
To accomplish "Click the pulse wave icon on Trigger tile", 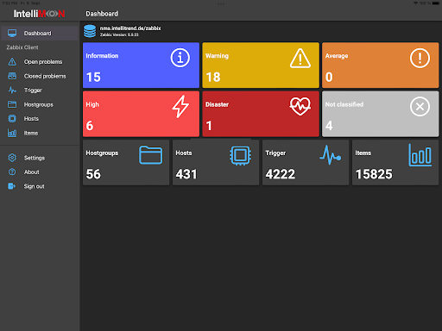I will (x=331, y=155).
